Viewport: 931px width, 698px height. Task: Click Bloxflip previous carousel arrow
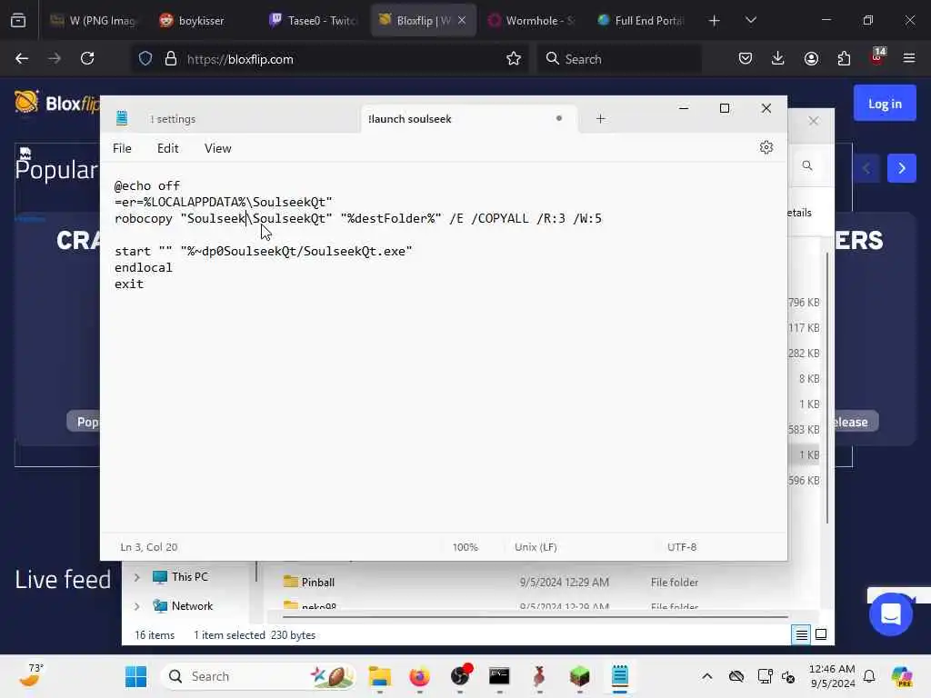[866, 168]
